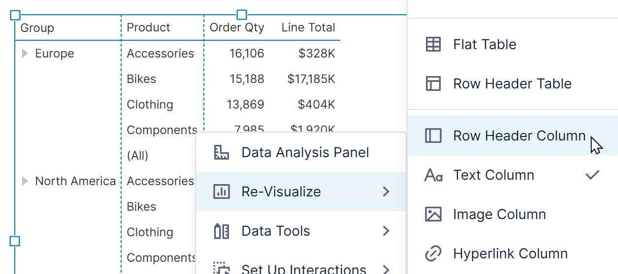Open the Re-Visualize submenu arrow
Screen dimensions: 618x274
(x=386, y=192)
